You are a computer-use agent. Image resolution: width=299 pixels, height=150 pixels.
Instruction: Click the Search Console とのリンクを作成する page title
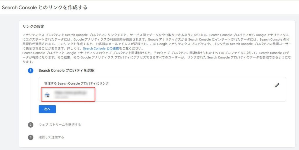[x=44, y=7]
